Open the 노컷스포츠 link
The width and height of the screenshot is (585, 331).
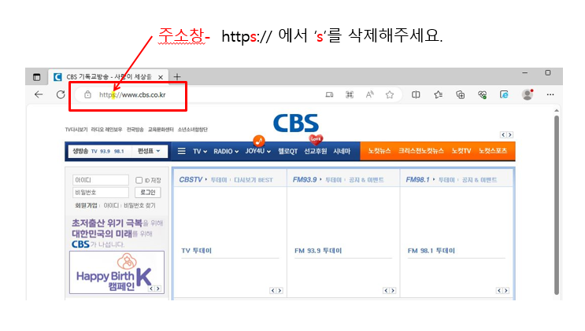[x=493, y=151]
